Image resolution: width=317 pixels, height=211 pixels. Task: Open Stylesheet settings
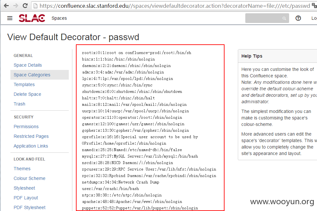[x=24, y=188]
